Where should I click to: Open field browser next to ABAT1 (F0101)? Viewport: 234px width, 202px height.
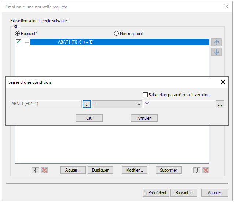coord(87,104)
